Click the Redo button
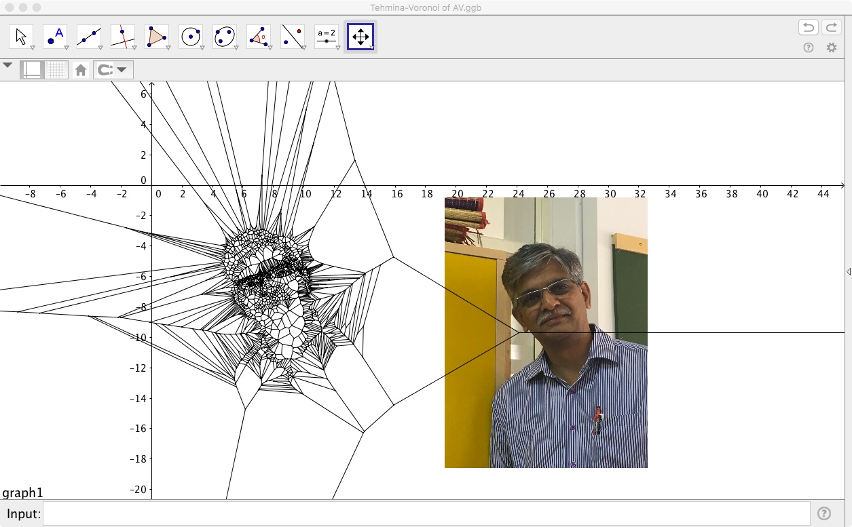Screen dimensions: 852x527 [831, 28]
